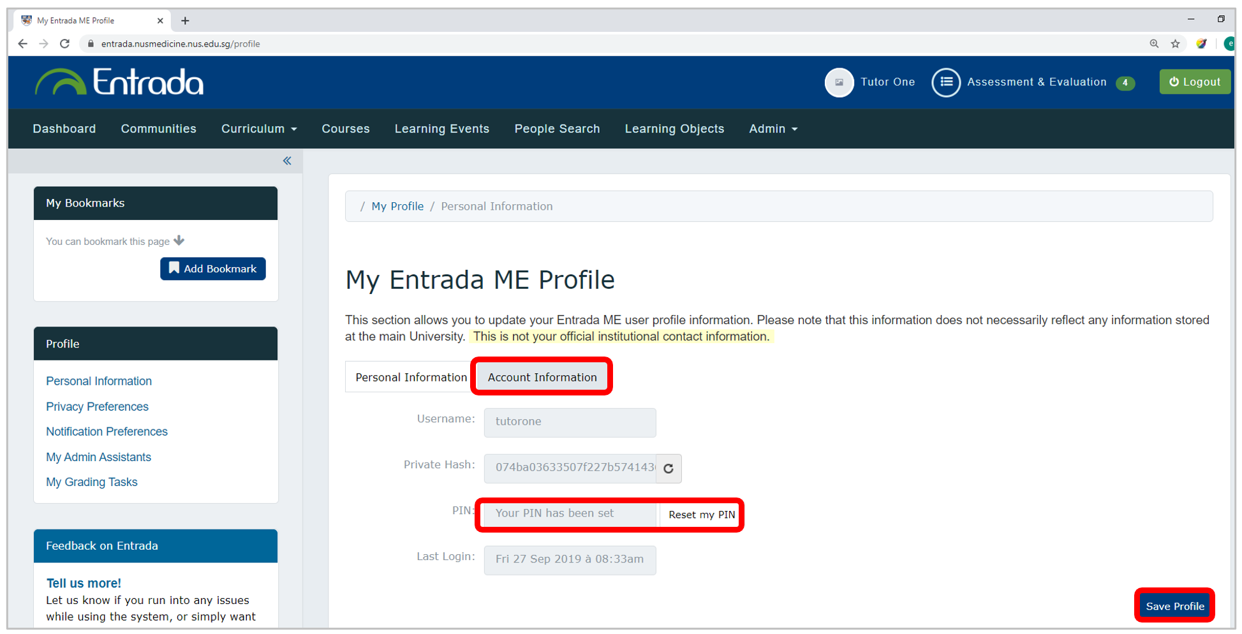This screenshot has height=634, width=1242.
Task: Switch to the Account Information tab
Action: click(x=542, y=378)
